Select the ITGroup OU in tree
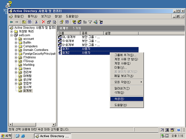This screenshot has height=139, width=186. 28,61
